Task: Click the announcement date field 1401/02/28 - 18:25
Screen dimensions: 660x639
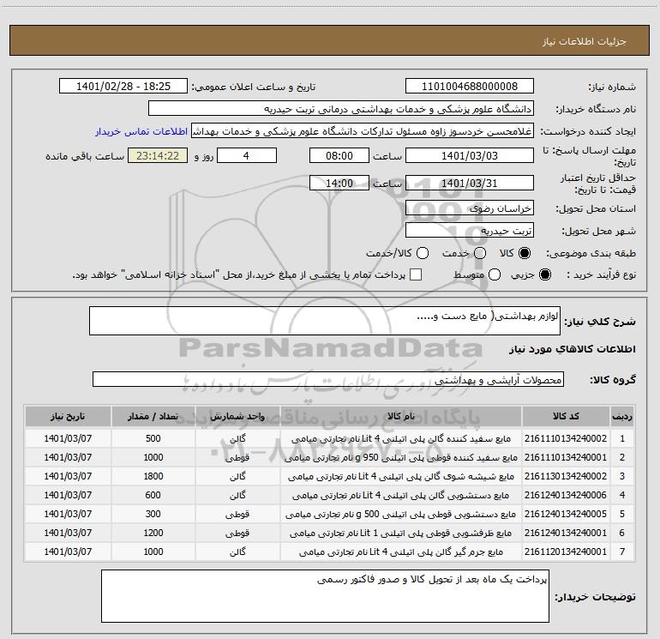Action: pos(123,87)
